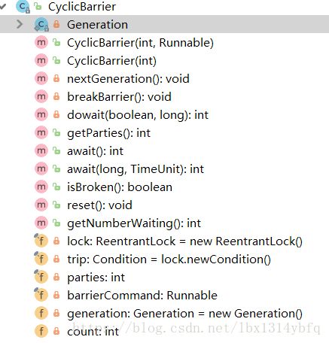Select dowait(boolean, long): int method
The image size is (329, 343).
point(138,115)
